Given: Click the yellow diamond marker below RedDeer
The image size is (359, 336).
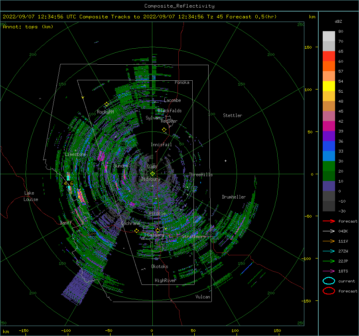Looking at the screenshot, I should (x=164, y=130).
